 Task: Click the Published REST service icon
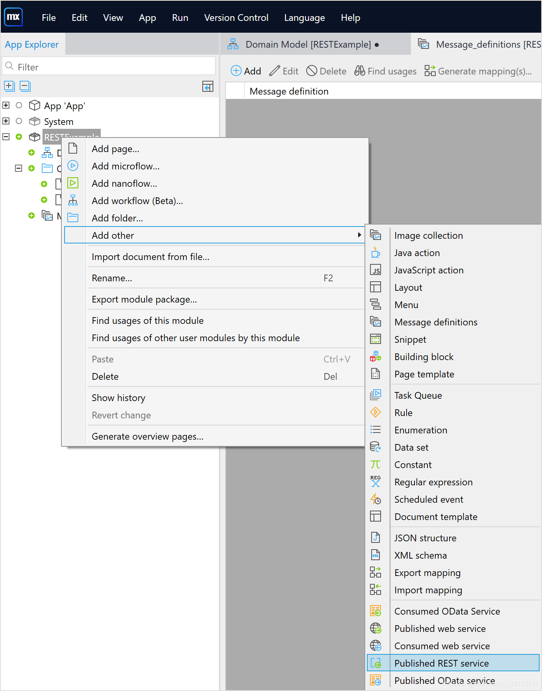376,663
